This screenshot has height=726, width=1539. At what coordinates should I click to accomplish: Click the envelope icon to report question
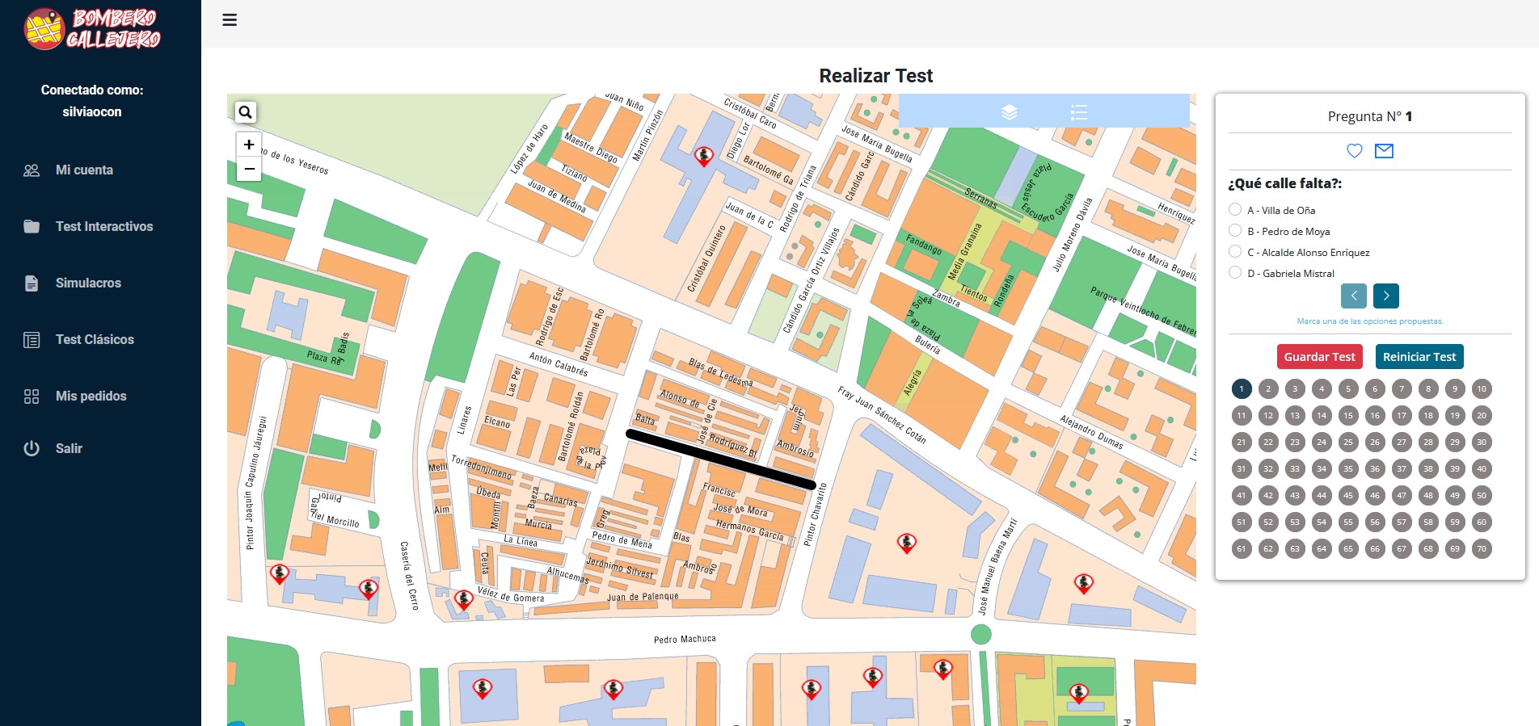point(1384,151)
